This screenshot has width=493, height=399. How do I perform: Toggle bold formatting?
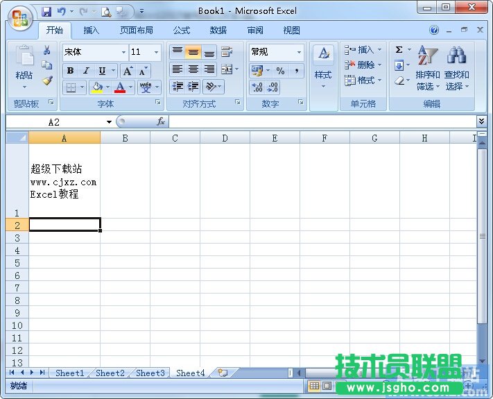pos(70,71)
